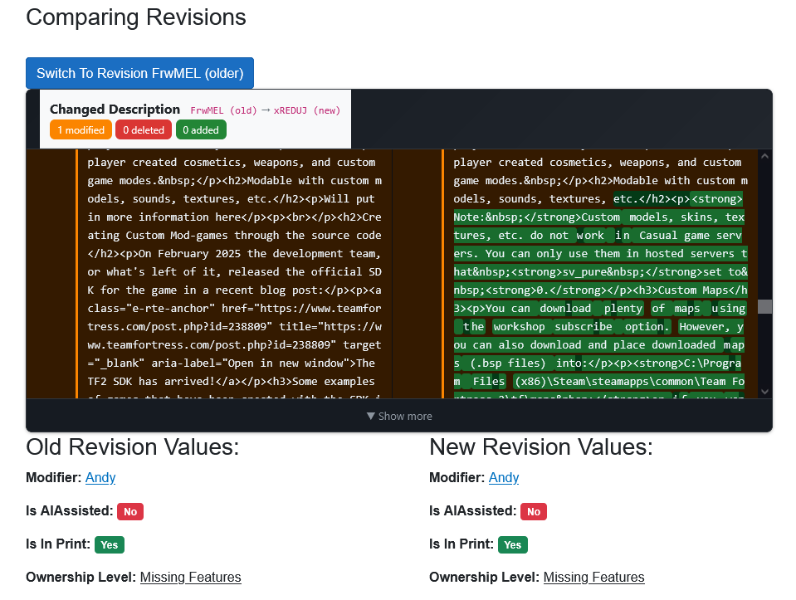This screenshot has height=600, width=796.
Task: Select the 'Changed Description' heading
Action: pos(115,110)
